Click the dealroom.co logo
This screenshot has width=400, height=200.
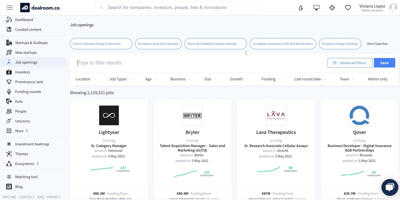[40, 8]
